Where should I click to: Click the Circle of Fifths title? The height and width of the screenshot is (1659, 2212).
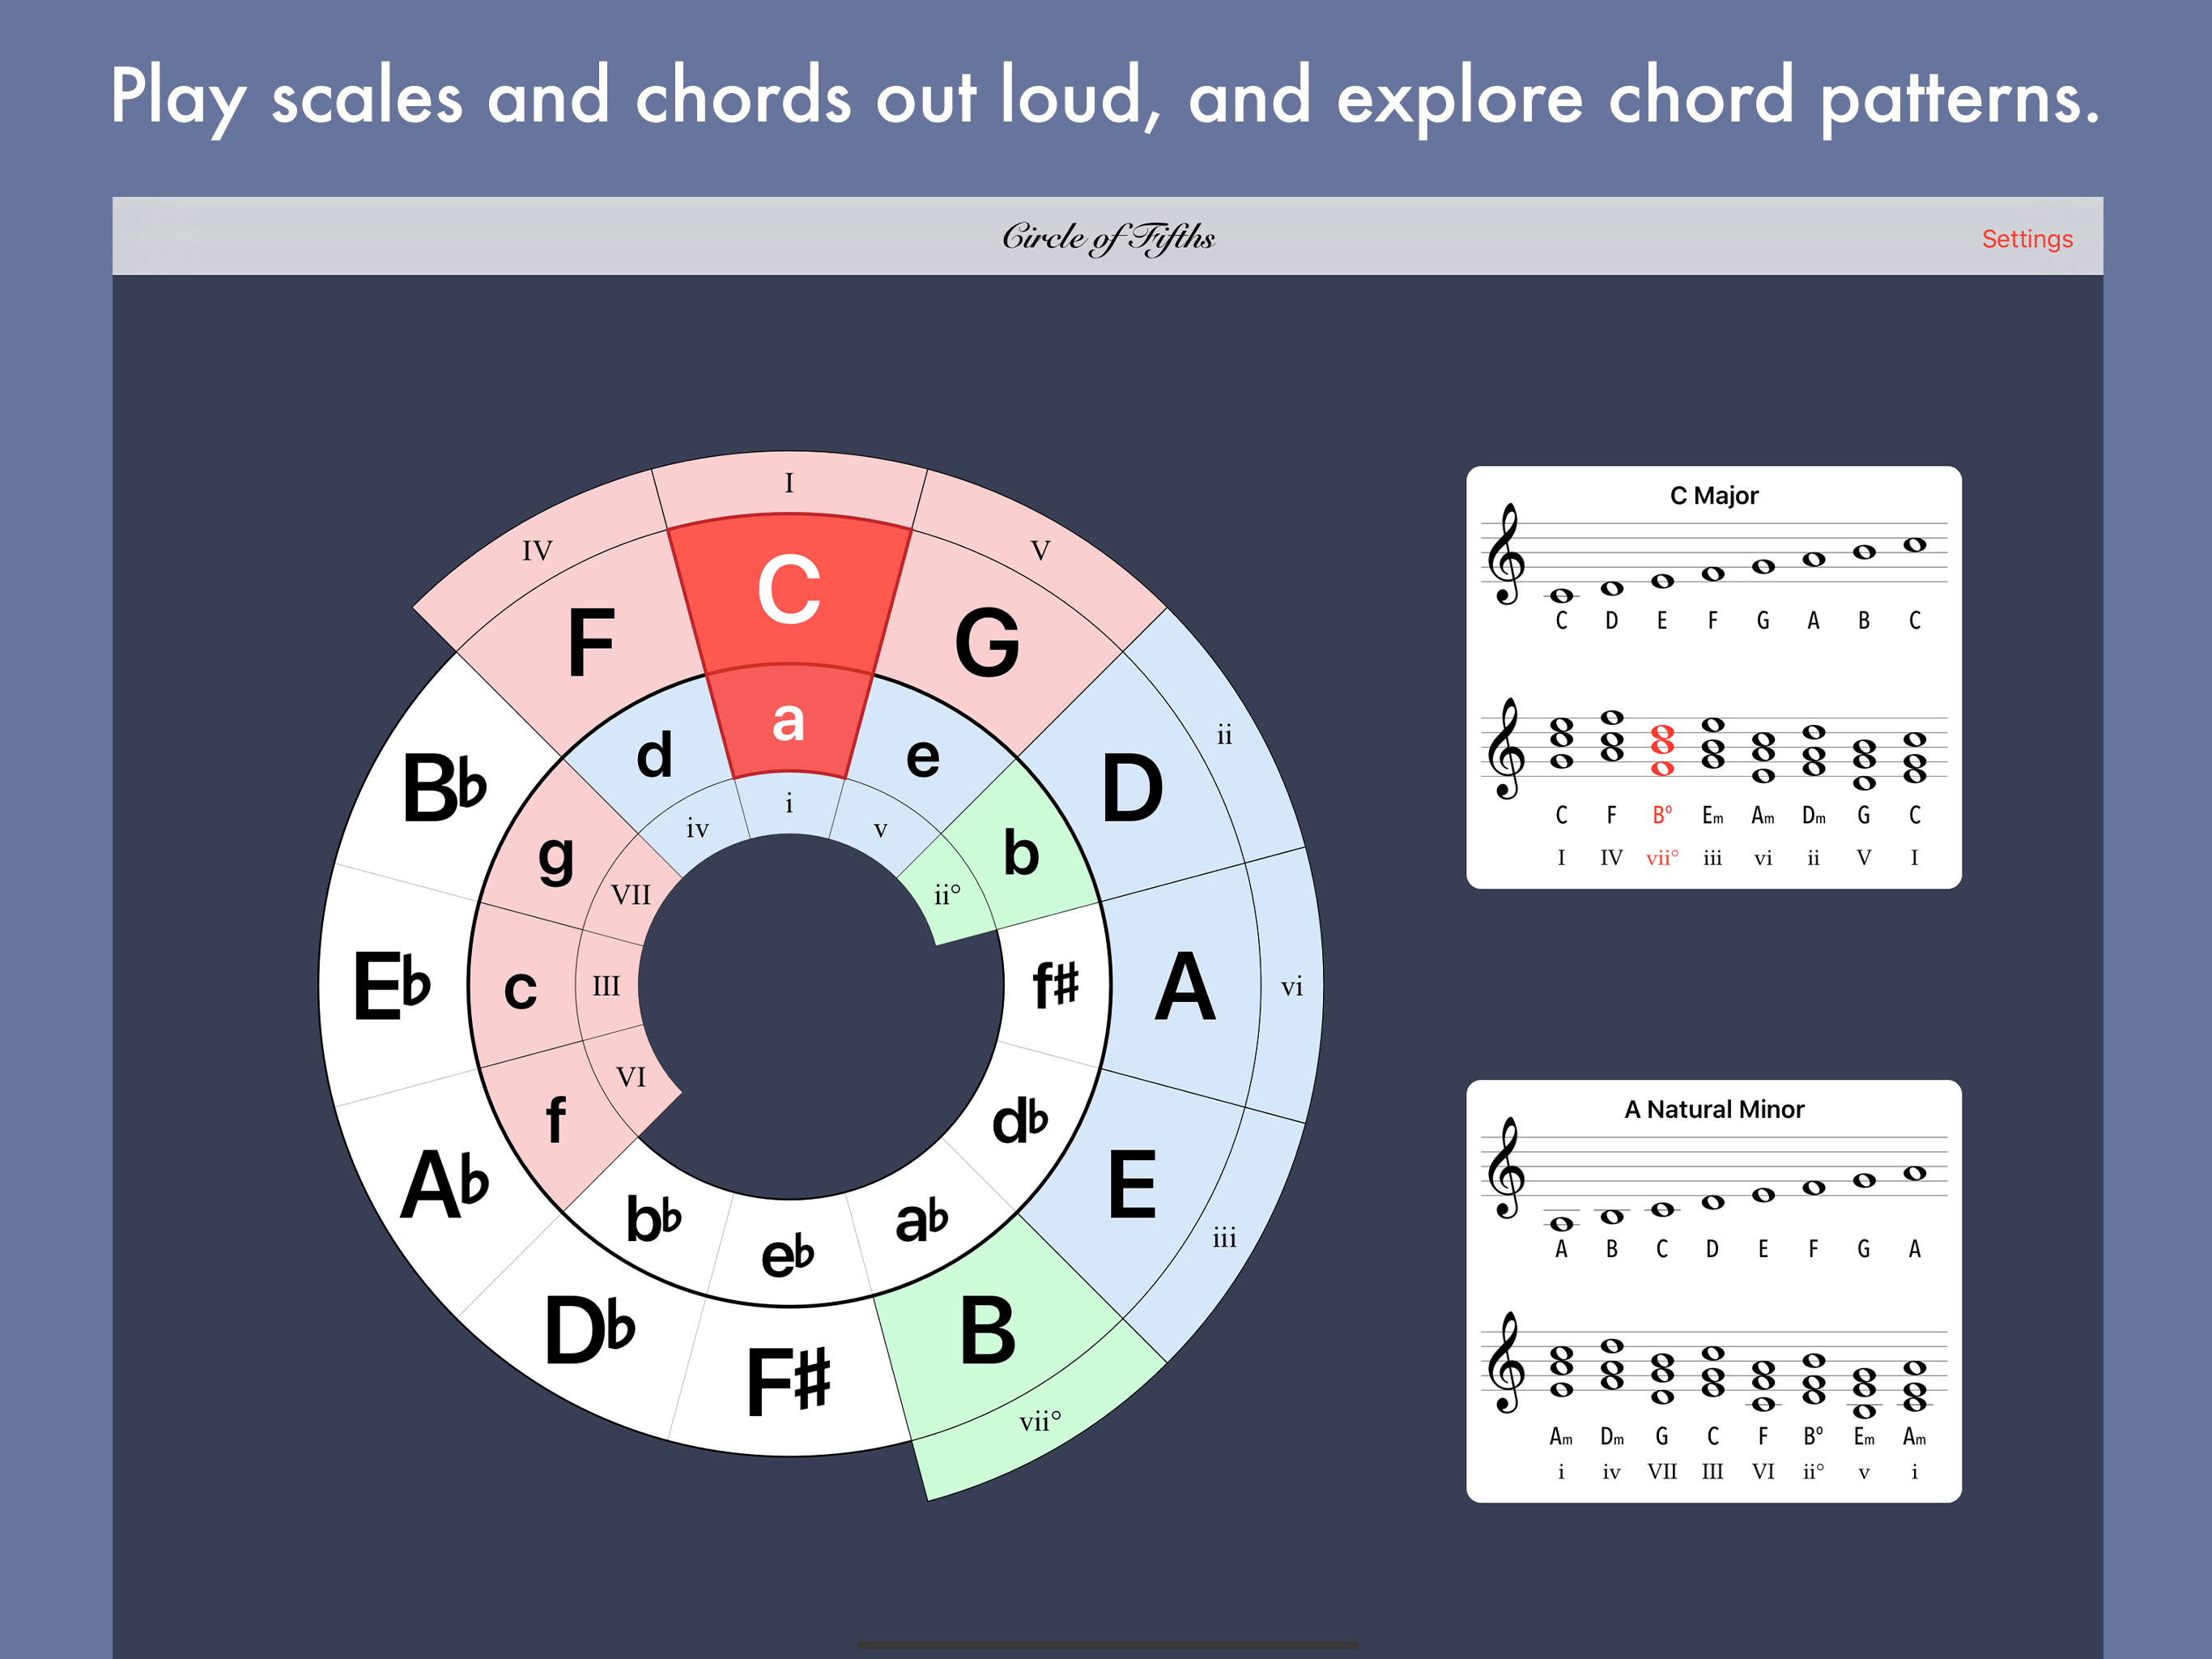(x=1108, y=237)
